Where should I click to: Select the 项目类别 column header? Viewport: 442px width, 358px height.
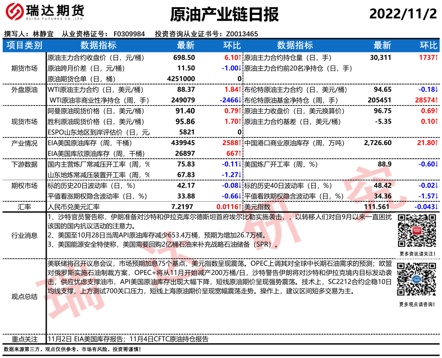[x=25, y=45]
